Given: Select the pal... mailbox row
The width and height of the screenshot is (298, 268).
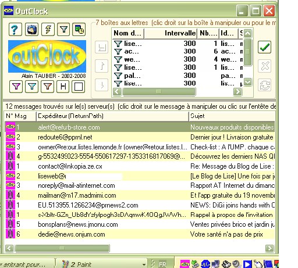Looking at the screenshot, I should (x=178, y=76).
